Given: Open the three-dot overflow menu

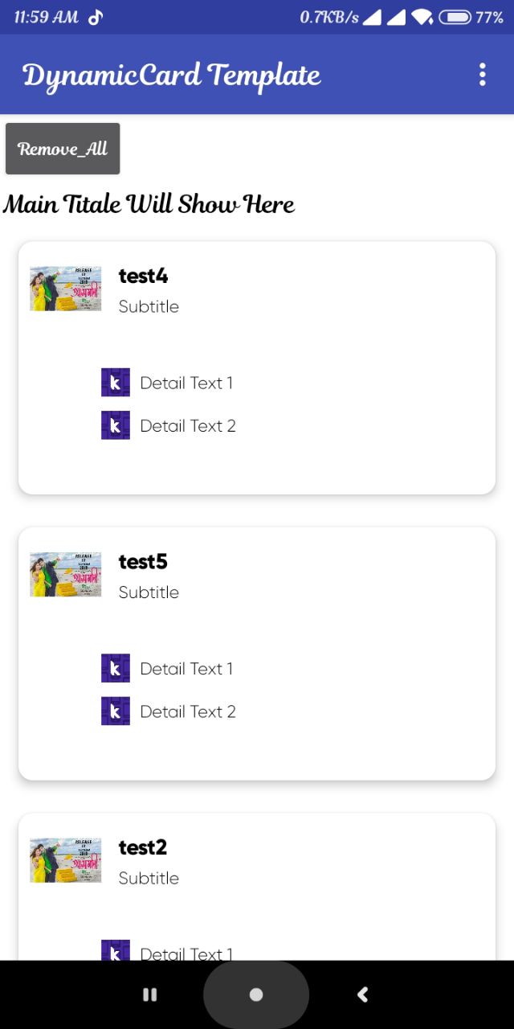Looking at the screenshot, I should coord(482,75).
